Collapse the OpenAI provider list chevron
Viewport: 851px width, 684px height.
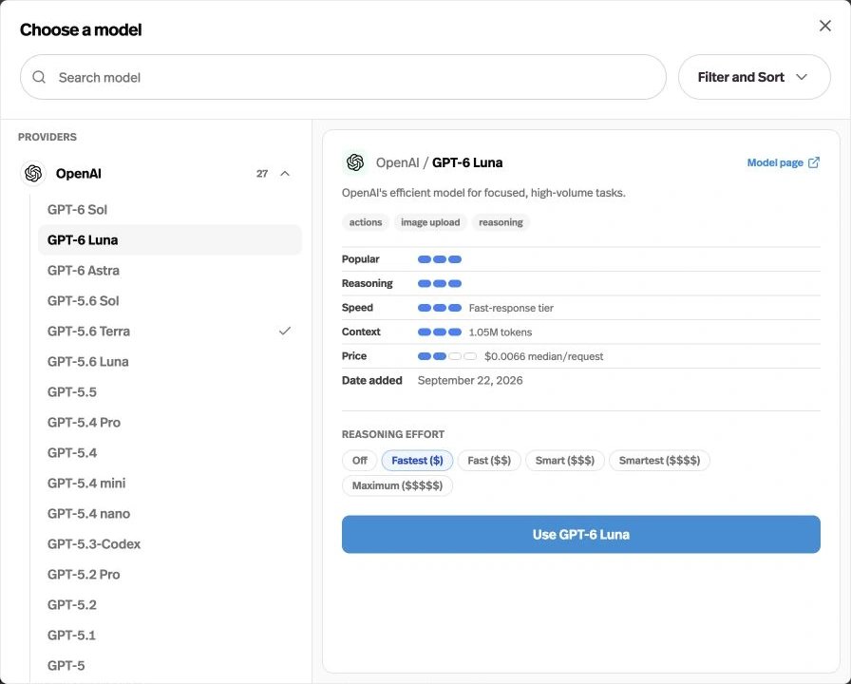click(x=285, y=174)
